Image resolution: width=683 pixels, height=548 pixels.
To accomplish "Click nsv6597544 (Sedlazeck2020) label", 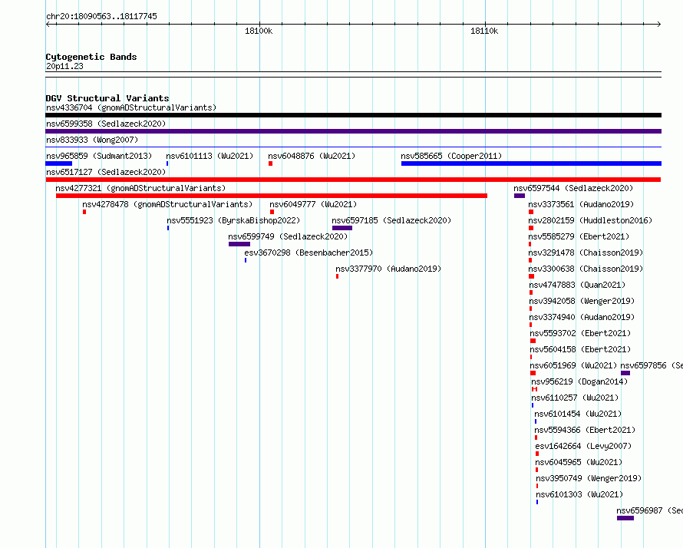I will tap(573, 188).
